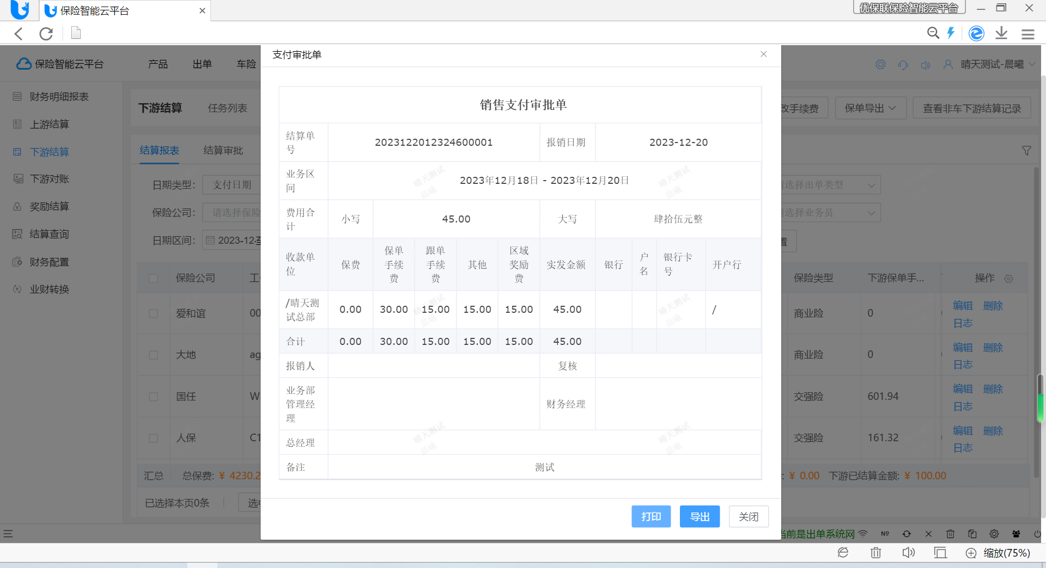Click the three-line icon at bottom left

point(8,534)
